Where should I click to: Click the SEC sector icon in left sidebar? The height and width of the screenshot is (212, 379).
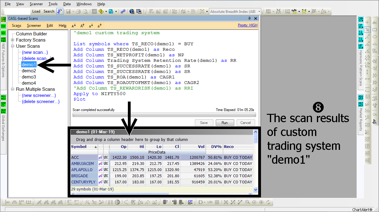pos(3,33)
